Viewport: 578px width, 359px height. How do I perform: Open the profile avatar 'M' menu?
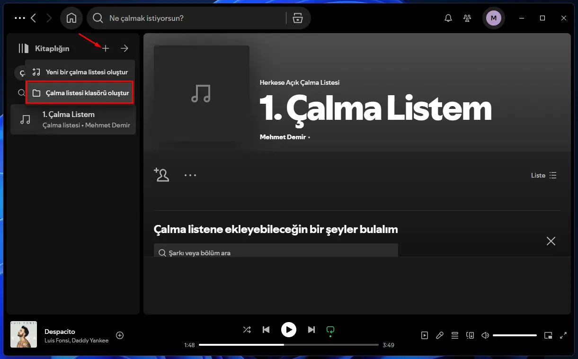coord(494,18)
